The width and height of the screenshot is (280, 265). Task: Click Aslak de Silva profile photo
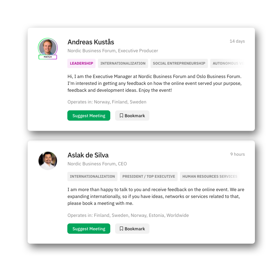tap(48, 161)
